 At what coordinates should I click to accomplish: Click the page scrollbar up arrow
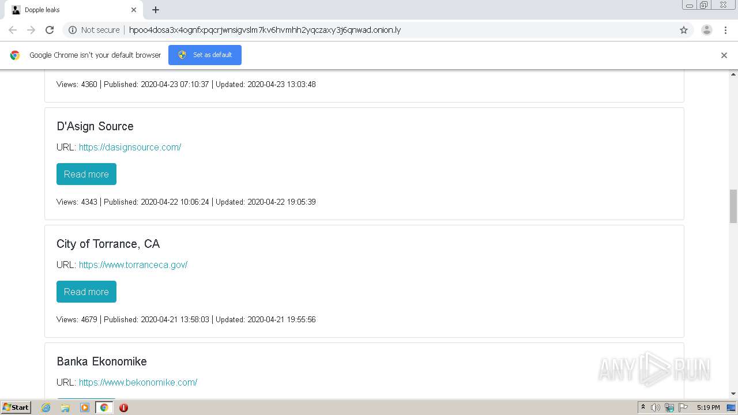(x=733, y=74)
